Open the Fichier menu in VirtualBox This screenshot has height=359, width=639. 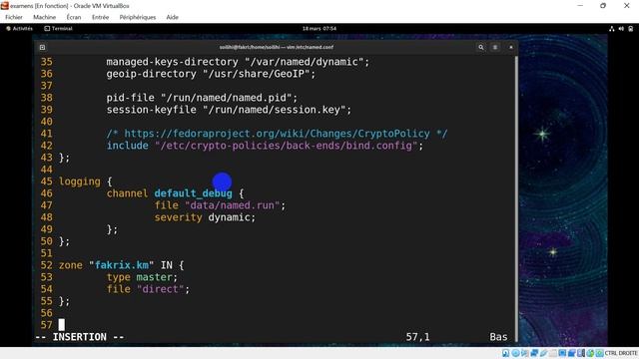coord(13,17)
